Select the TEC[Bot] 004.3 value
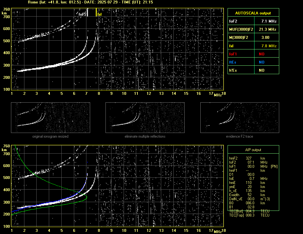 [250, 211]
